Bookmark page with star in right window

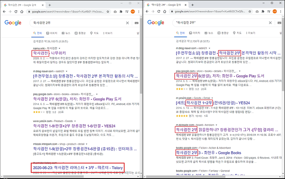[x=250, y=11]
